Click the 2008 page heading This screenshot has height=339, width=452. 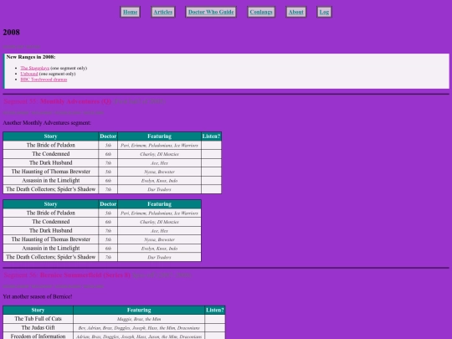click(x=11, y=33)
